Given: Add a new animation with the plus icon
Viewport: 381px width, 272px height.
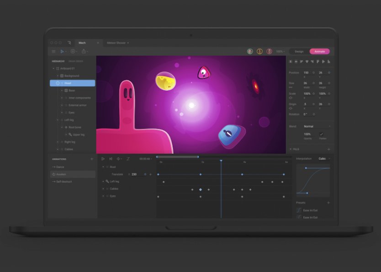Looking at the screenshot, I should coord(92,159).
